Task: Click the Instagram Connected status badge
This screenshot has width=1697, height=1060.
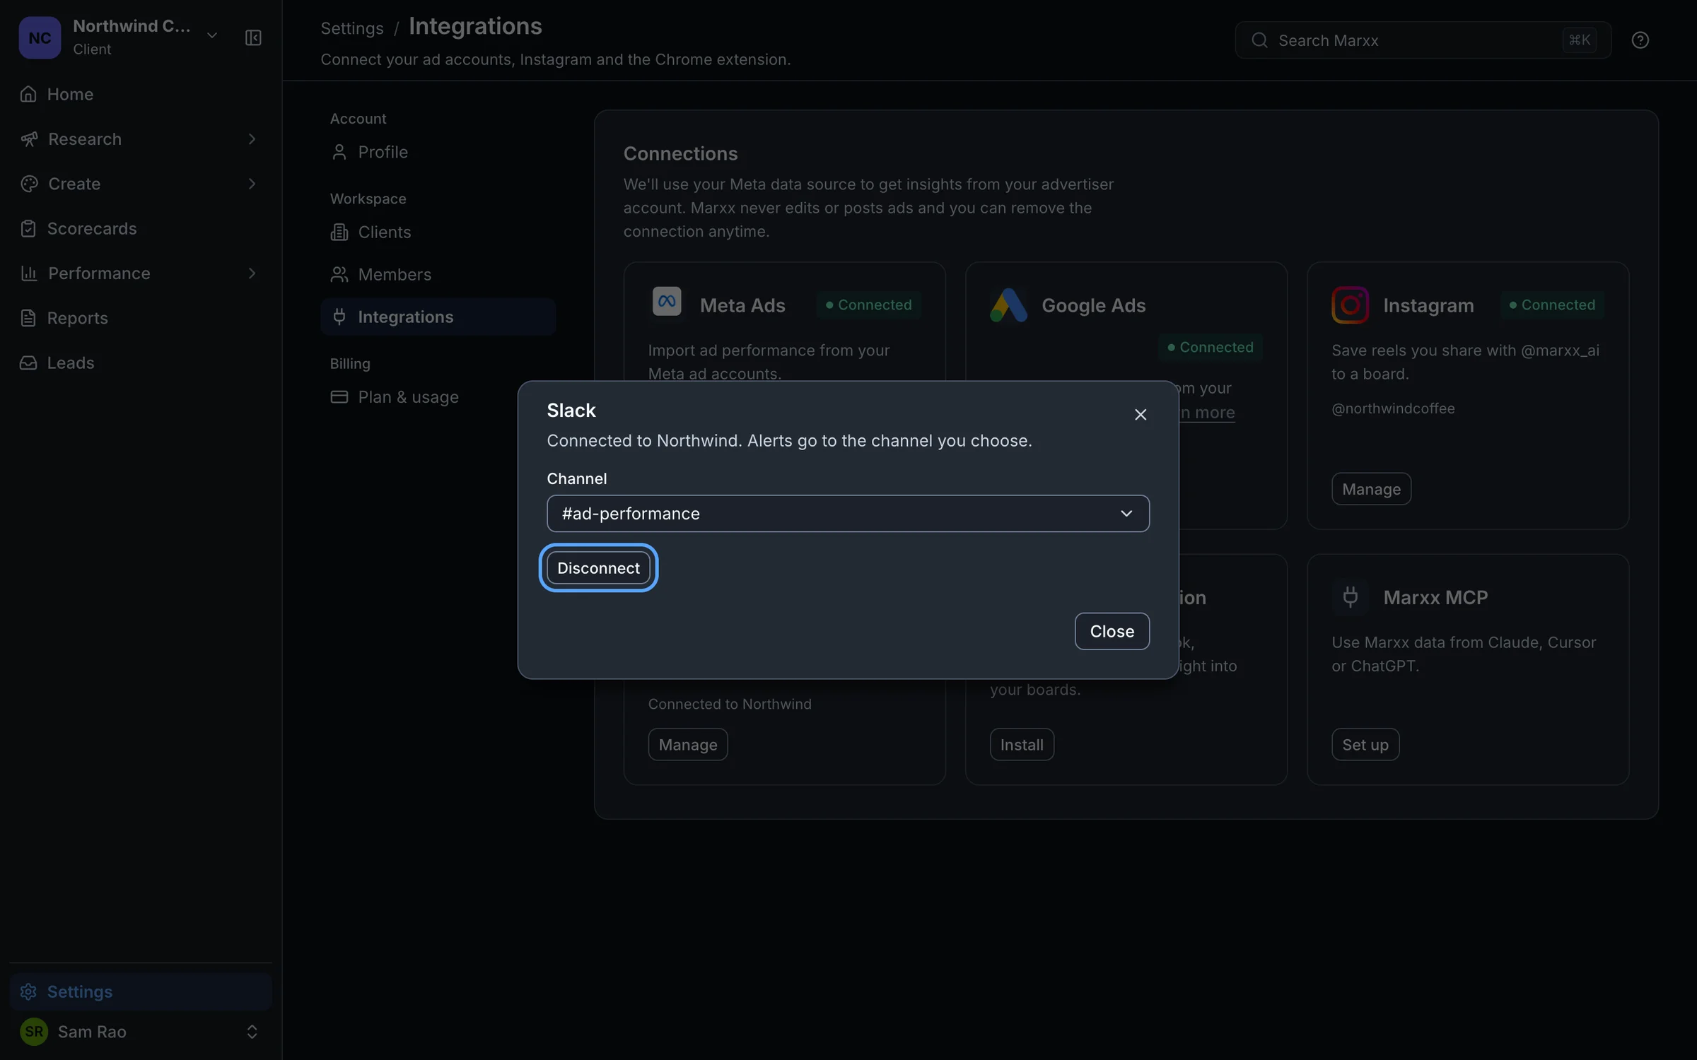Action: (1552, 305)
